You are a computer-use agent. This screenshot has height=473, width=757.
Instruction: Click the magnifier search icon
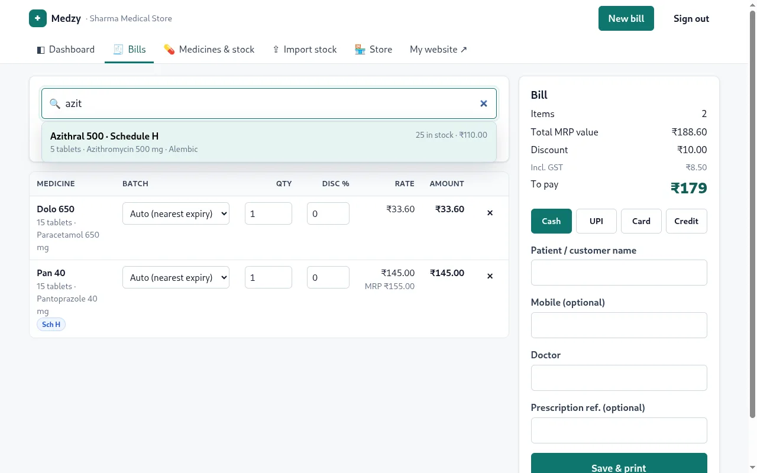click(x=55, y=103)
